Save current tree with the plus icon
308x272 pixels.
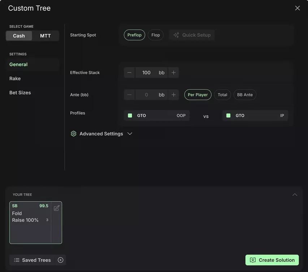(61, 260)
